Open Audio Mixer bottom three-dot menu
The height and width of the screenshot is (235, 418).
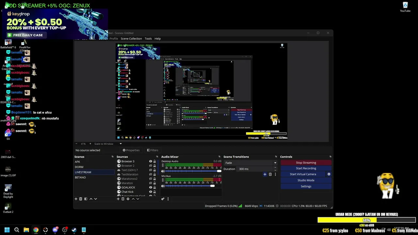(168, 199)
